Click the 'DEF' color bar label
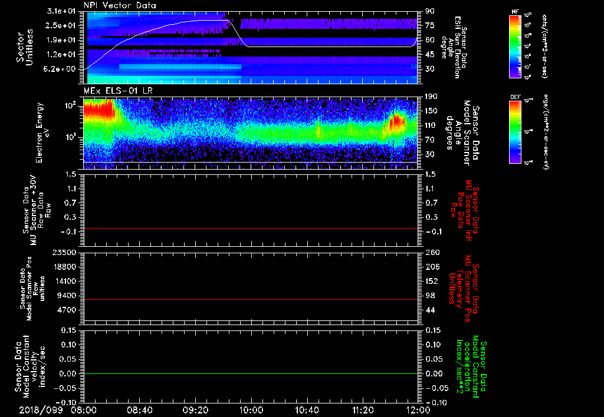Screen dimensions: 604x417 click(515, 97)
